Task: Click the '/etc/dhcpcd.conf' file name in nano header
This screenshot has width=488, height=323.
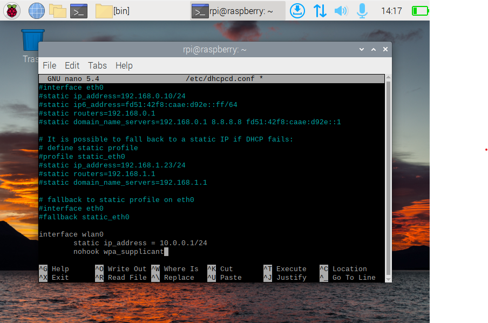Action: tap(220, 79)
